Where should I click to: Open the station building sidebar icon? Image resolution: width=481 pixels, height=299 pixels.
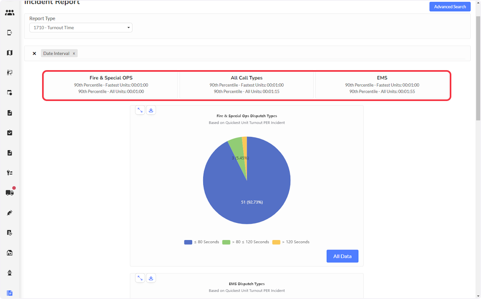click(10, 253)
